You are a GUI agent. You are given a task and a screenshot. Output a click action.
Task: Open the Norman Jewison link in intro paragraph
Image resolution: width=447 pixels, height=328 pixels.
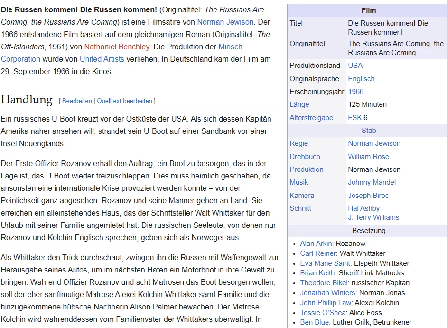pyautogui.click(x=225, y=22)
